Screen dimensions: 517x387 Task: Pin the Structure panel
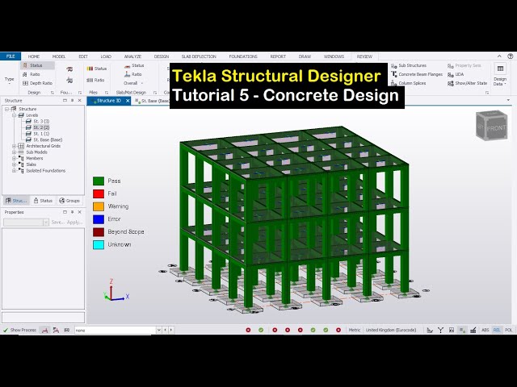[x=72, y=100]
